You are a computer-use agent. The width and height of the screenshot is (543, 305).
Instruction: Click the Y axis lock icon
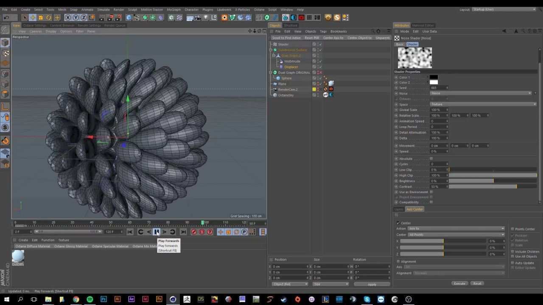pos(76,18)
